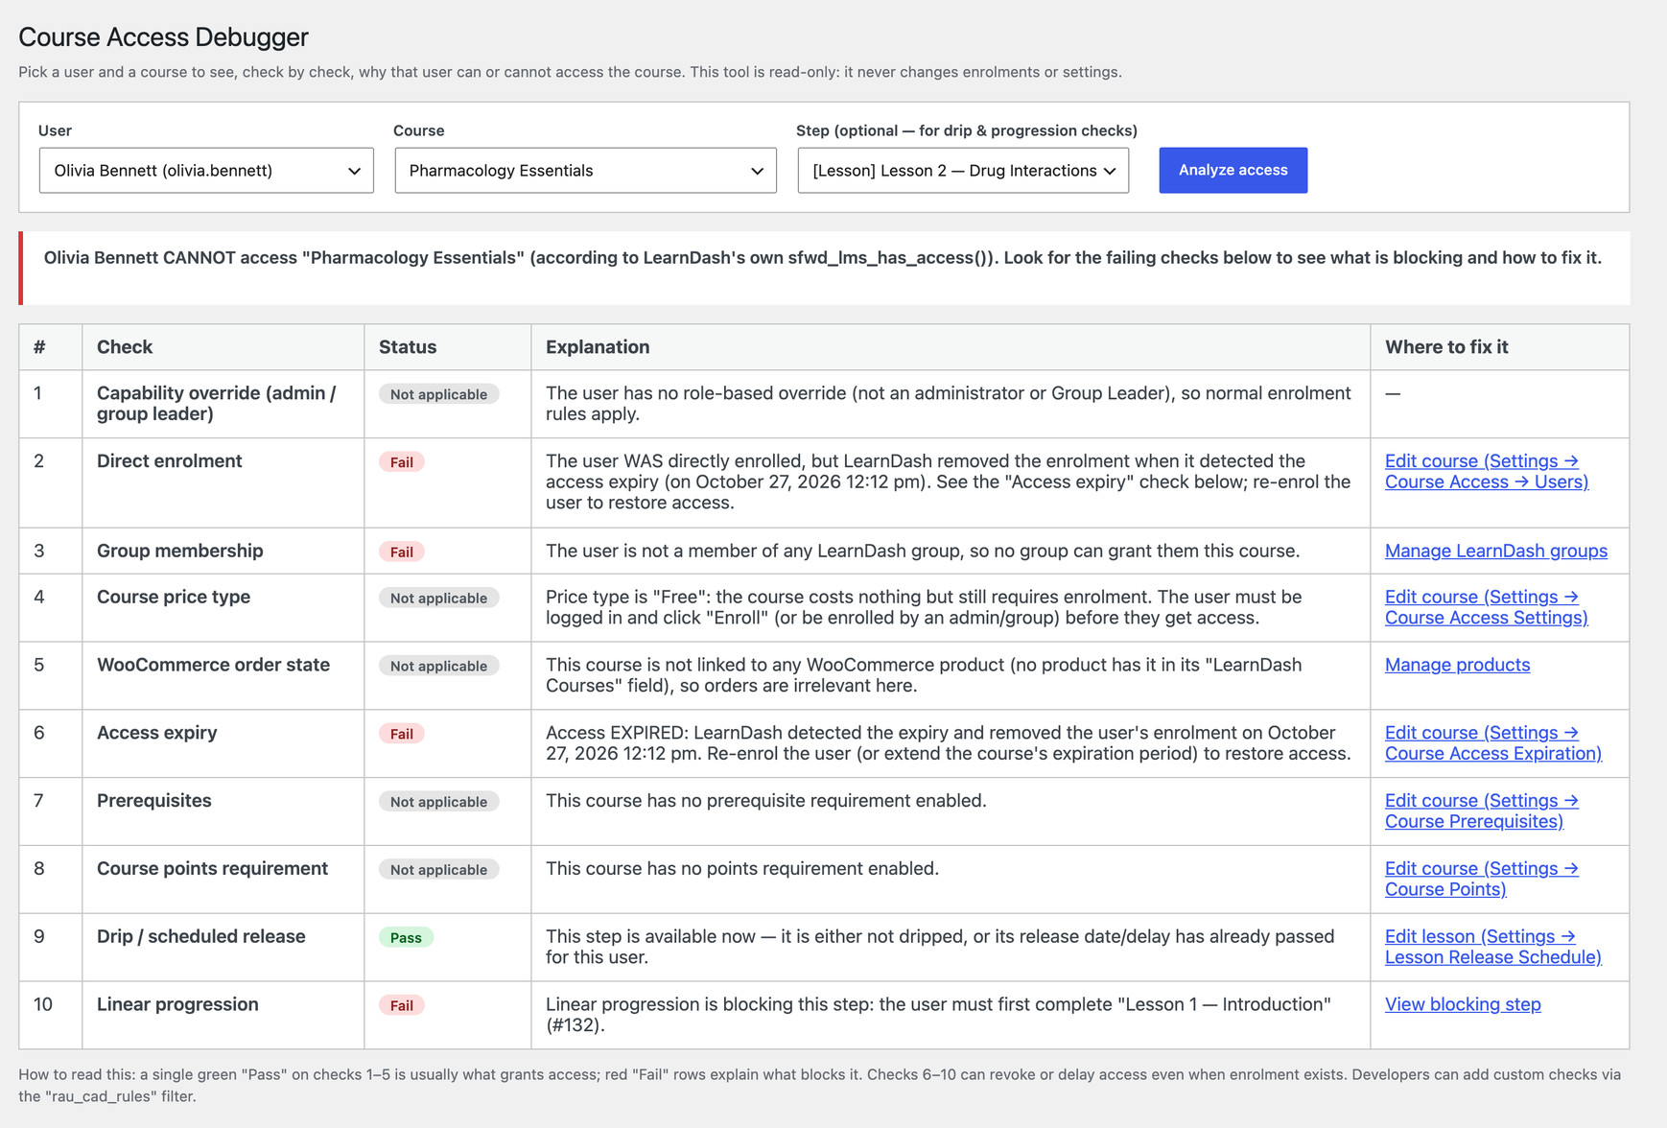Open Edit course Course Access Users link
The height and width of the screenshot is (1128, 1667).
click(1486, 471)
